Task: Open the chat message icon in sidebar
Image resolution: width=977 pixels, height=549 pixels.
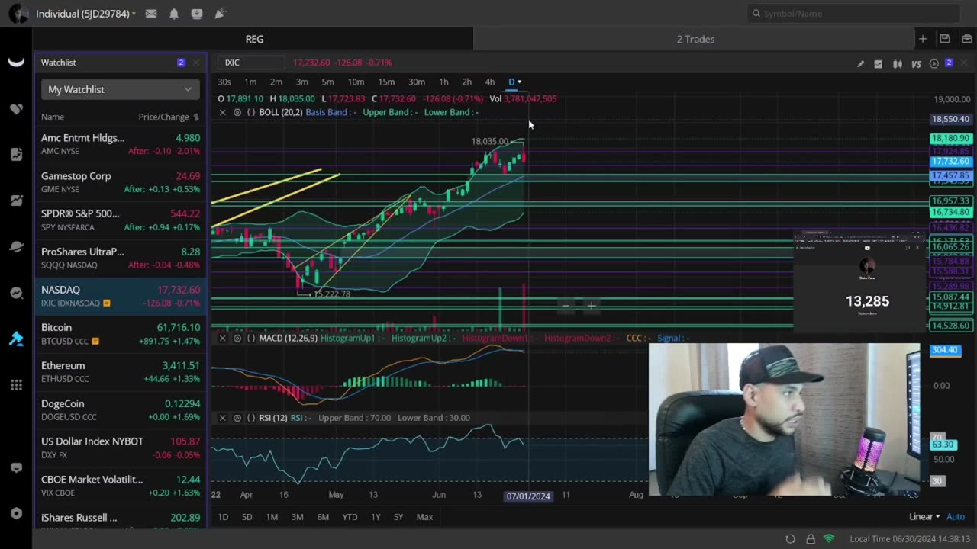Action: point(16,467)
